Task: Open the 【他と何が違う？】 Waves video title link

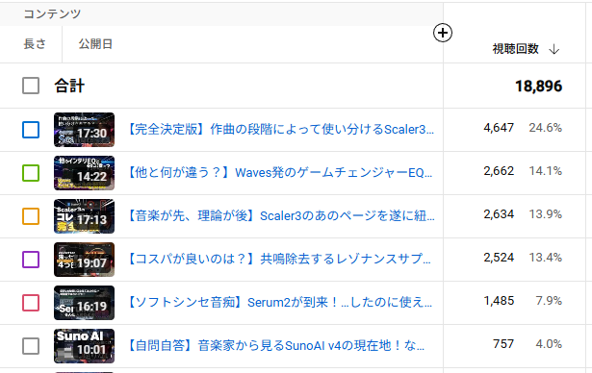Action: click(x=280, y=173)
